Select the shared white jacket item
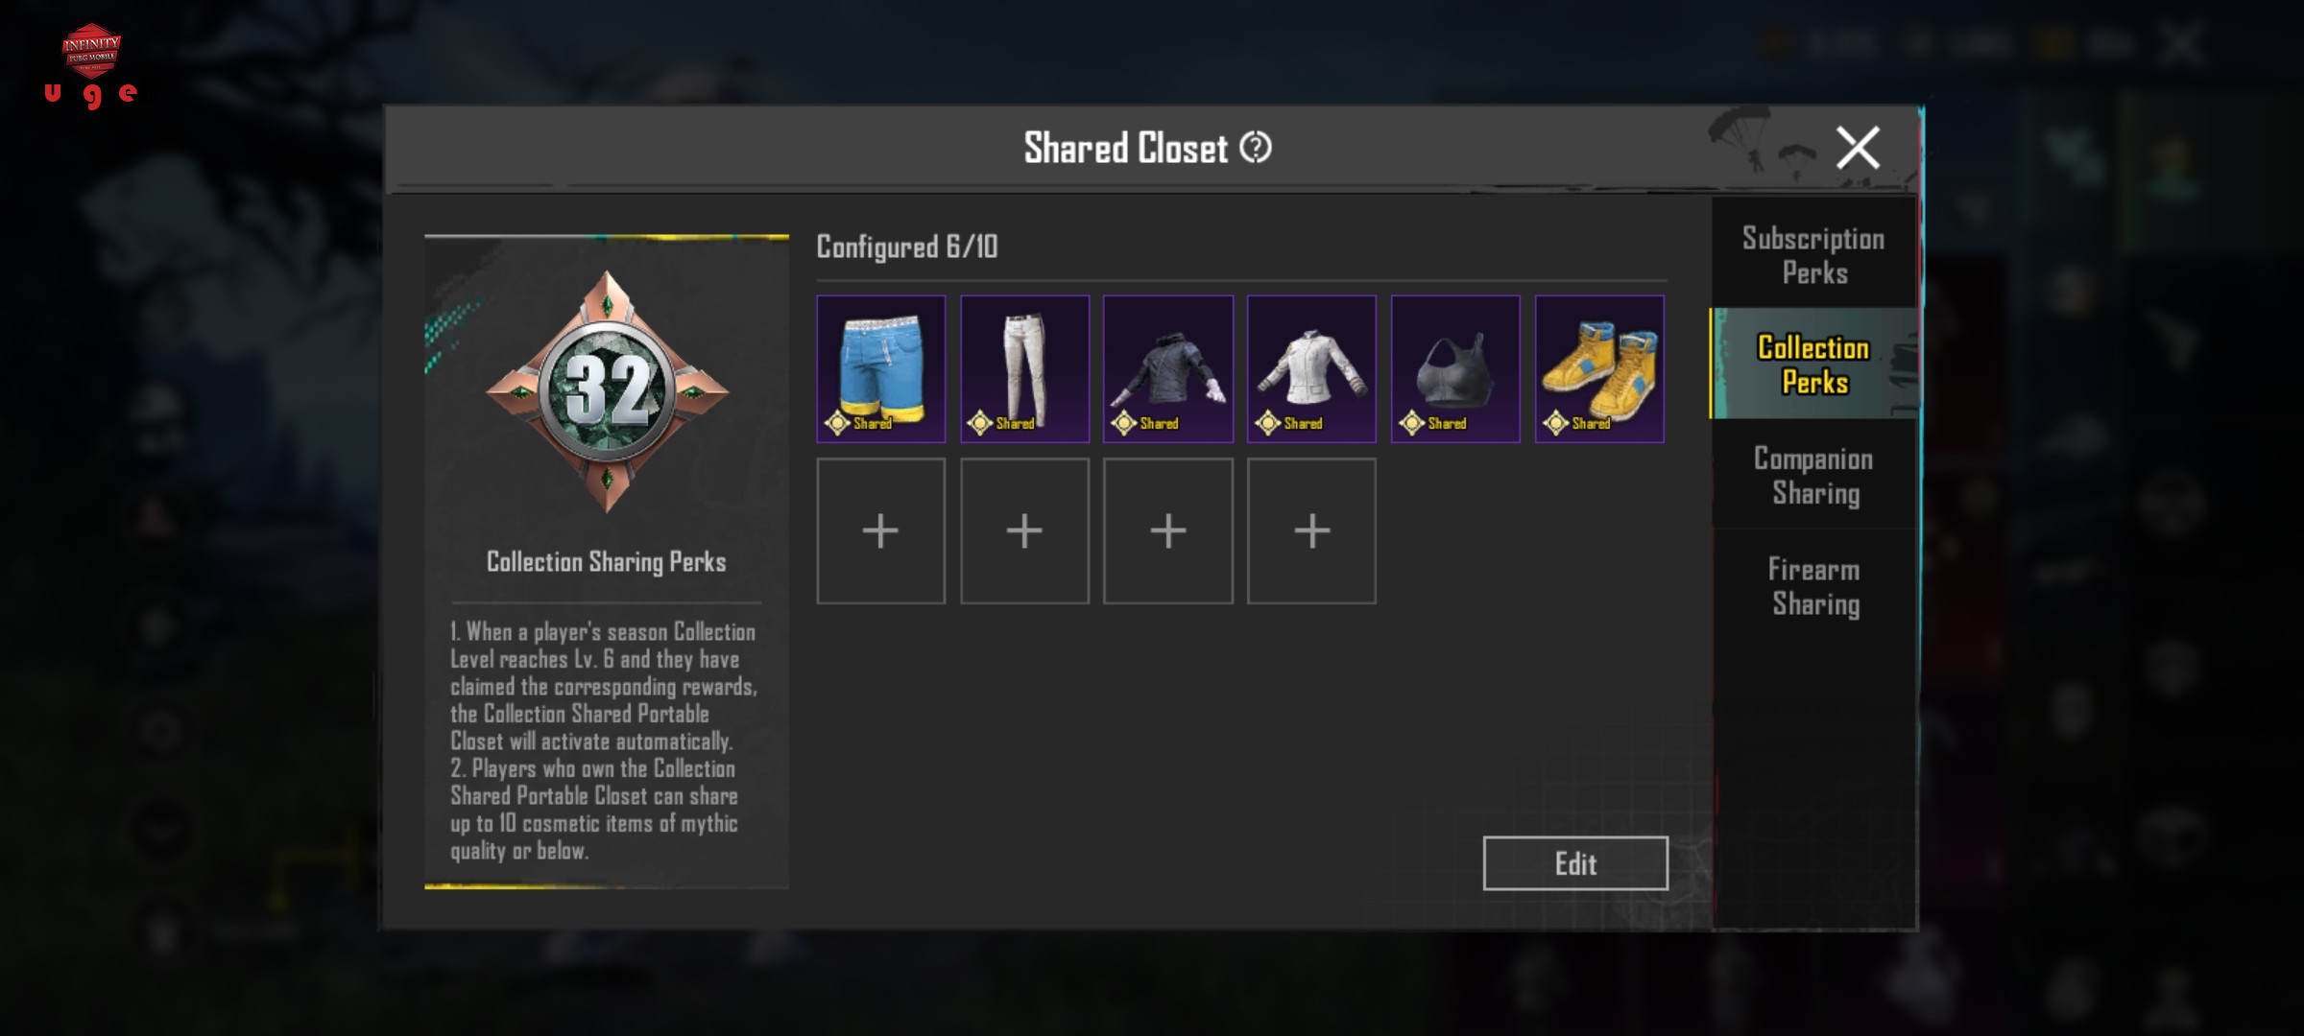 [x=1311, y=369]
